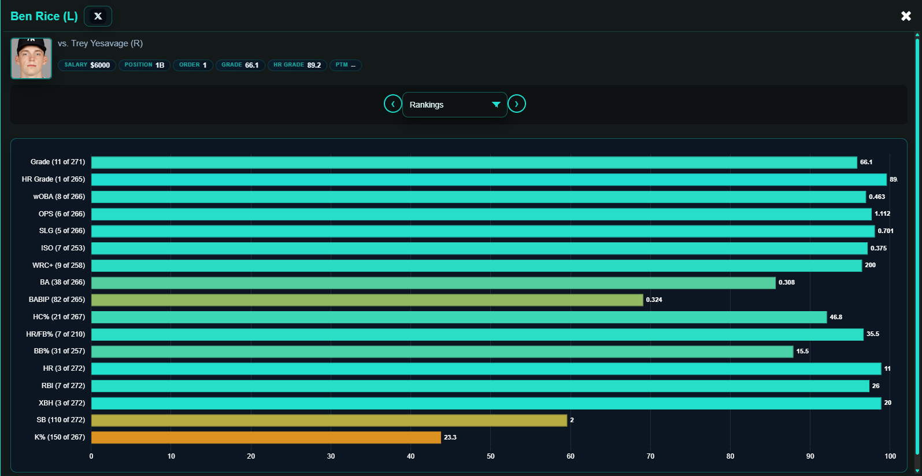The image size is (922, 476).
Task: Click the HR Grade 89.2 badge
Action: point(297,65)
